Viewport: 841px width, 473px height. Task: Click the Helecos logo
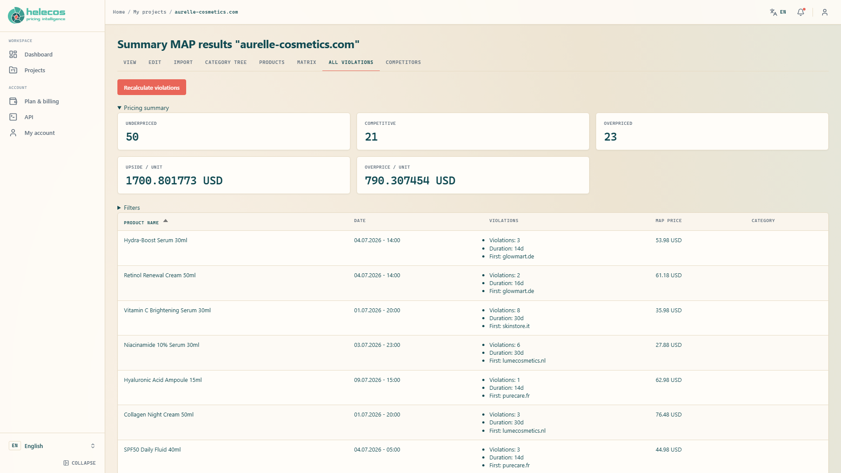[x=37, y=15]
